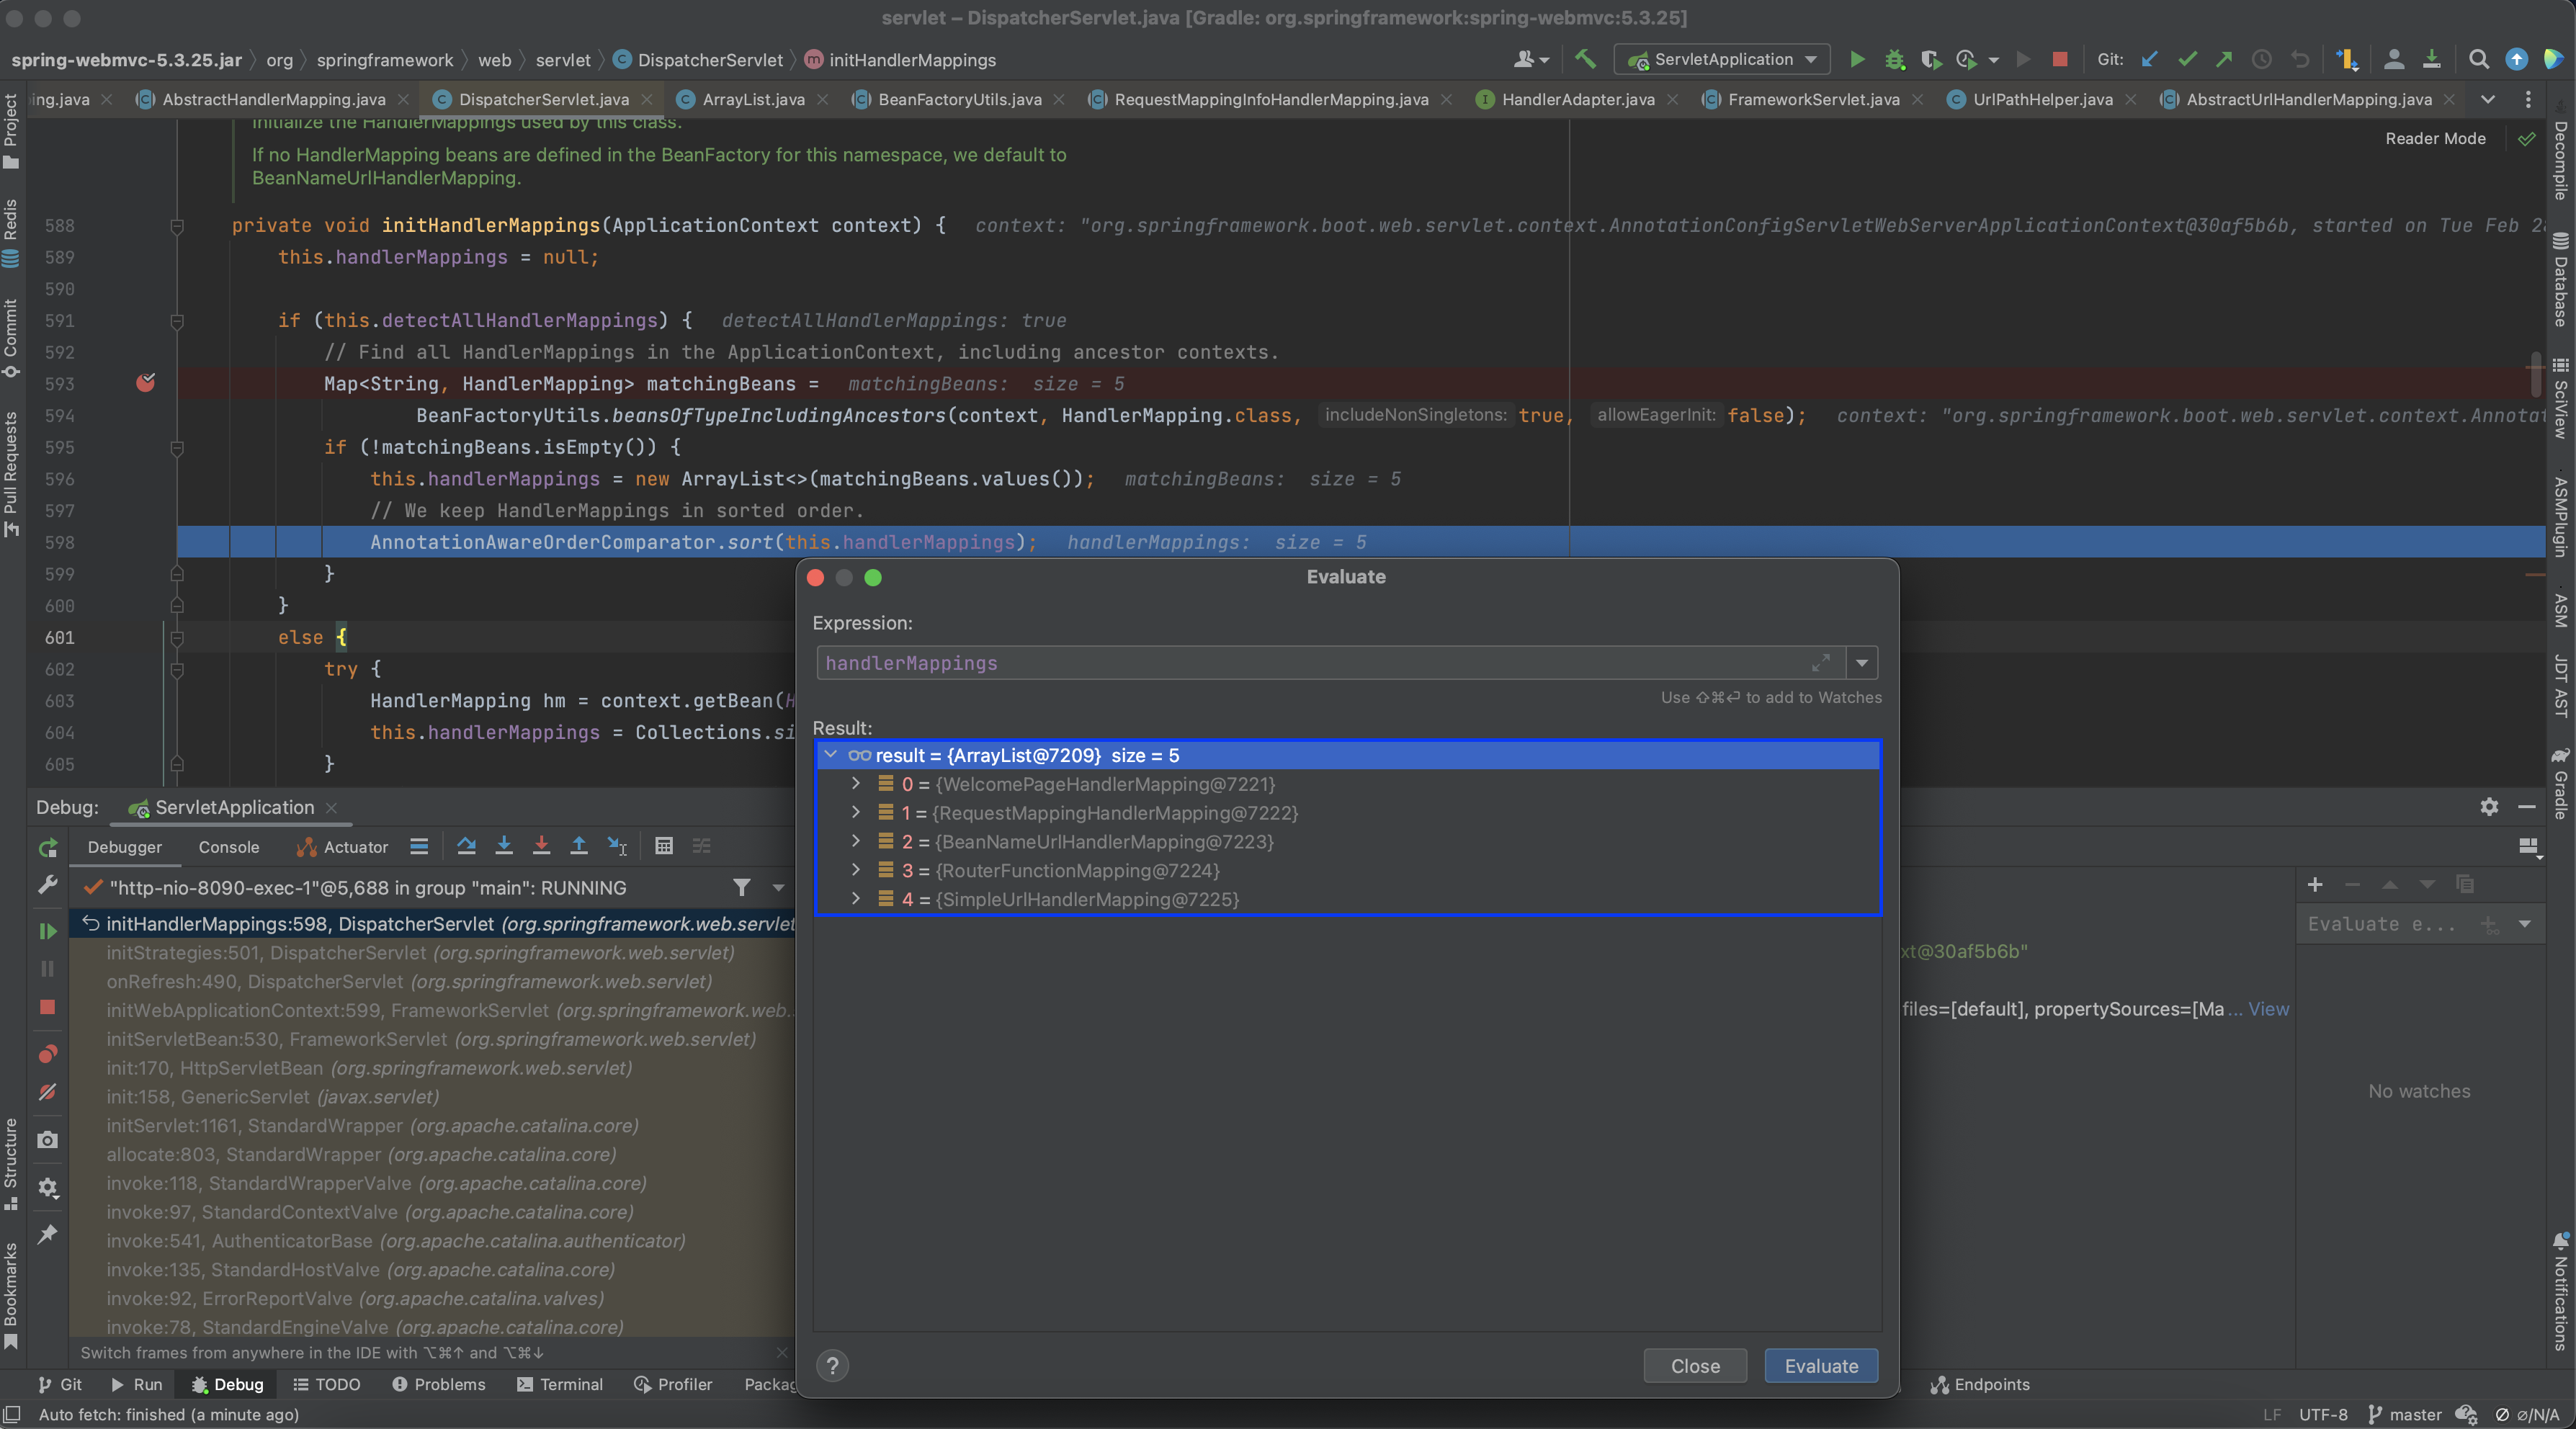The width and height of the screenshot is (2576, 1429).
Task: Click the View Breakpoints icon
Action: (x=47, y=1054)
